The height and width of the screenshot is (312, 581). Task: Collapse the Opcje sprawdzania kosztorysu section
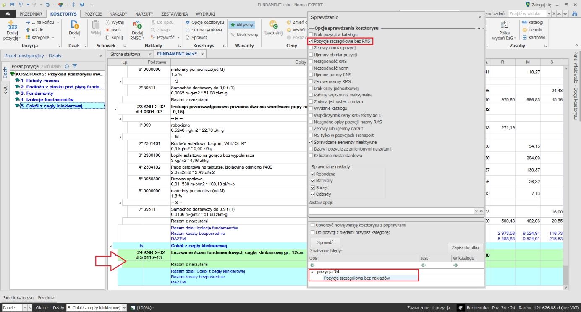coord(479,28)
